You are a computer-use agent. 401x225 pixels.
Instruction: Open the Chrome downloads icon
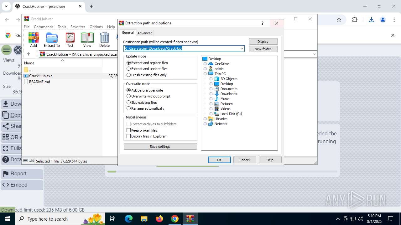(371, 20)
